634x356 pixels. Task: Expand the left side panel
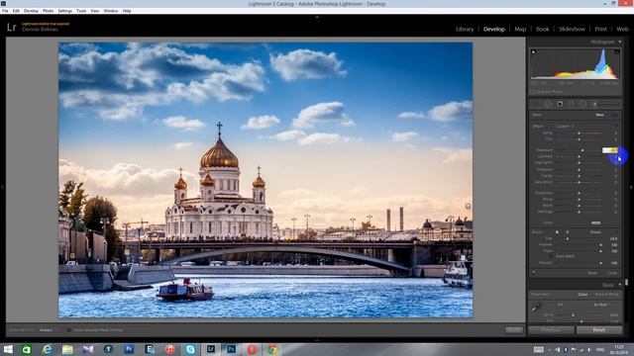(x=2, y=187)
